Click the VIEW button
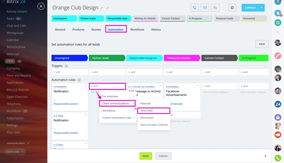This screenshot has height=163, width=284. click(x=262, y=44)
